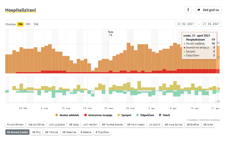Toggle Sprejeti legend item

[x=123, y=115]
